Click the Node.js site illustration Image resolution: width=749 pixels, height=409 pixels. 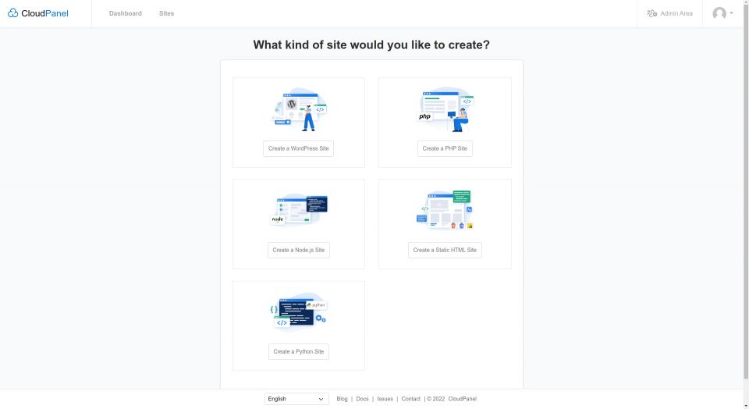(299, 209)
